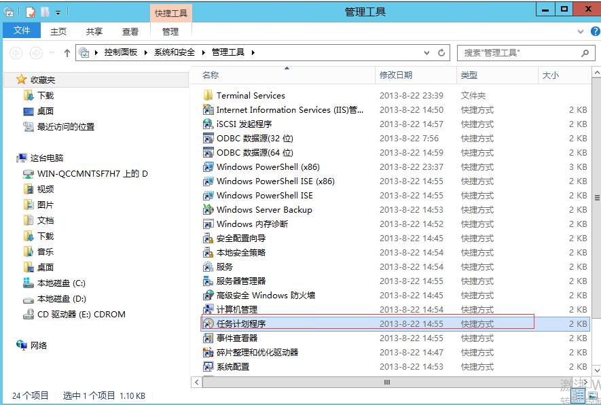Open the Internet Information Services (IIS) manager icon
Screen dimensions: 601x405
coord(208,109)
